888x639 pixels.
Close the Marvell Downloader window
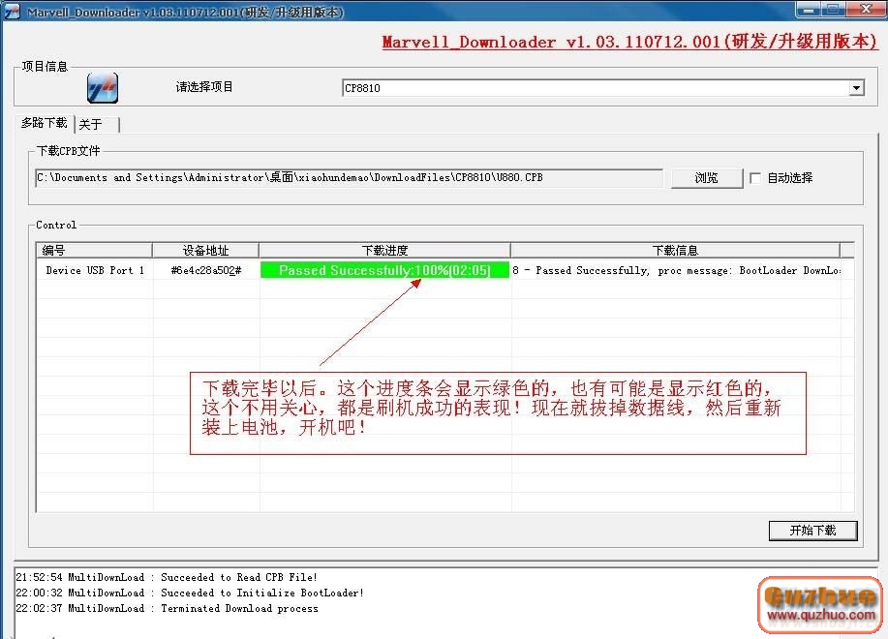pyautogui.click(x=867, y=10)
